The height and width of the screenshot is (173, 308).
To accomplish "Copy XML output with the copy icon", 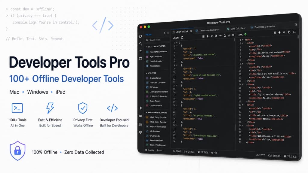I will point(289,32).
